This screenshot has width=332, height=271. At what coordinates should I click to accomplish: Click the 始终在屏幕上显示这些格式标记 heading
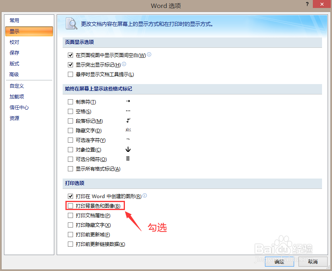coord(99,89)
